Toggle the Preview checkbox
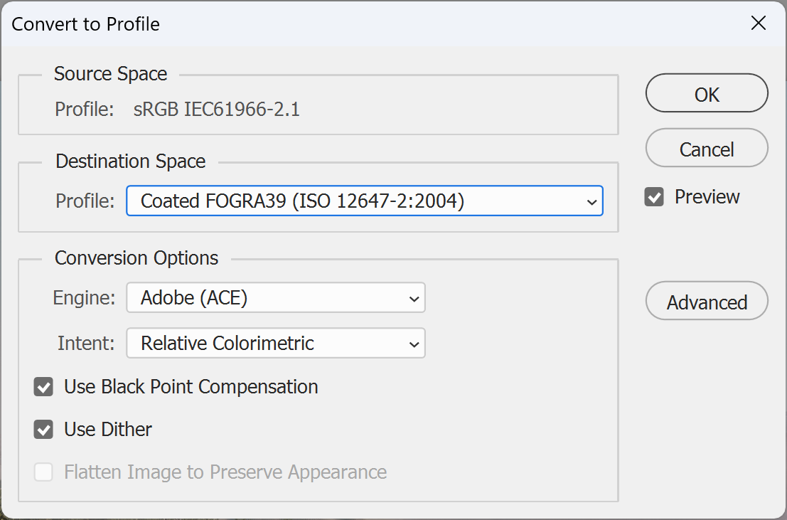This screenshot has height=520, width=787. coord(654,197)
